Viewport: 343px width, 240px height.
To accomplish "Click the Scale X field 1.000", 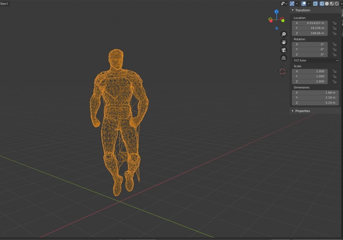I will [310, 71].
